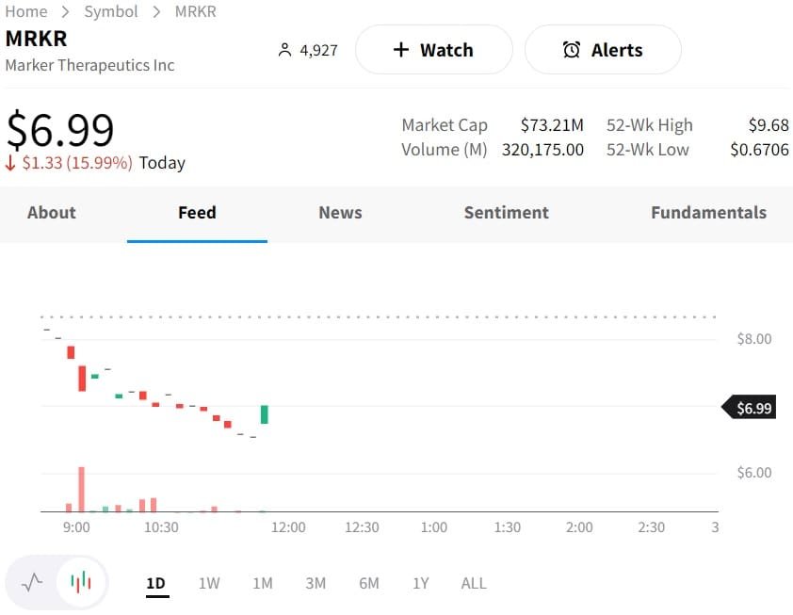Open the About tab
793x615 pixels.
click(52, 213)
